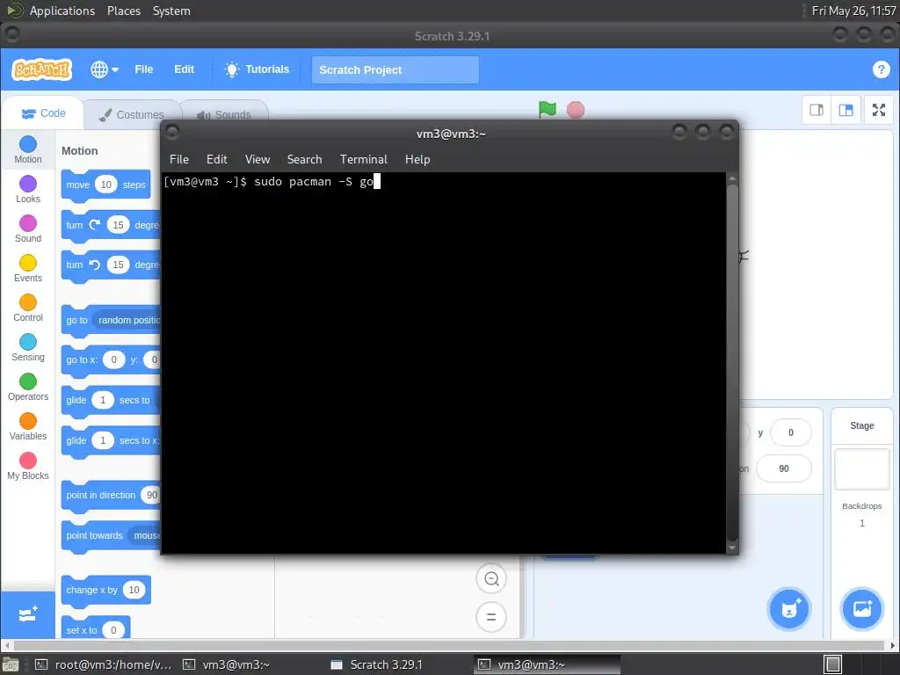Click the 1 in glide secs to block
This screenshot has height=675, width=900.
pyautogui.click(x=103, y=400)
